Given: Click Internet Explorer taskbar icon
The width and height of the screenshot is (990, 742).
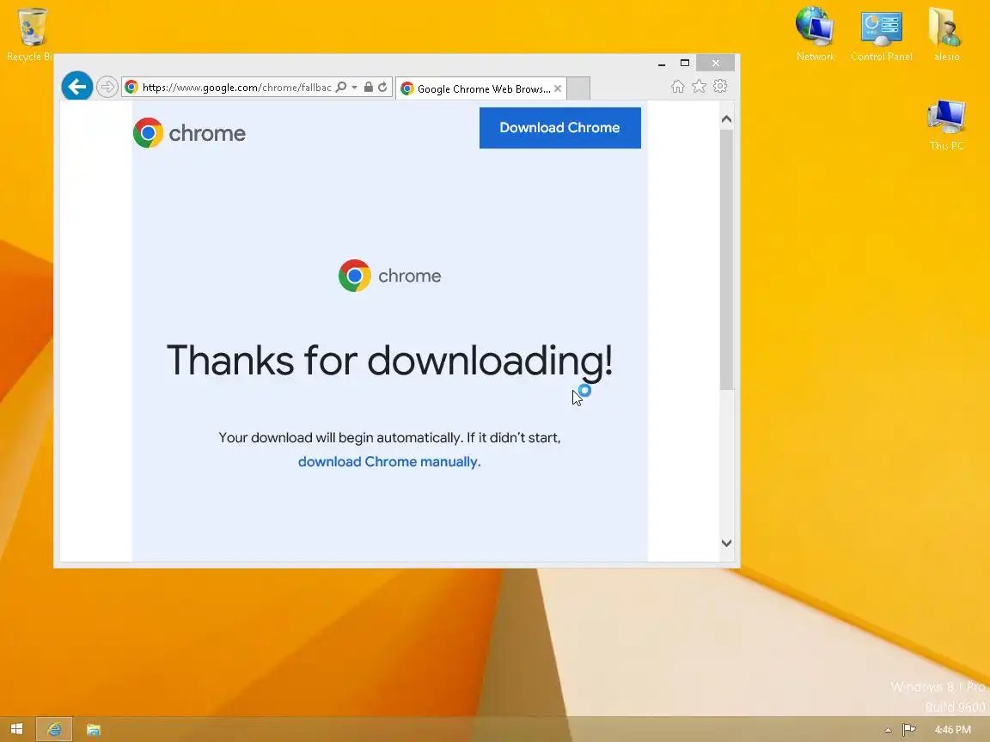Looking at the screenshot, I should 54,729.
